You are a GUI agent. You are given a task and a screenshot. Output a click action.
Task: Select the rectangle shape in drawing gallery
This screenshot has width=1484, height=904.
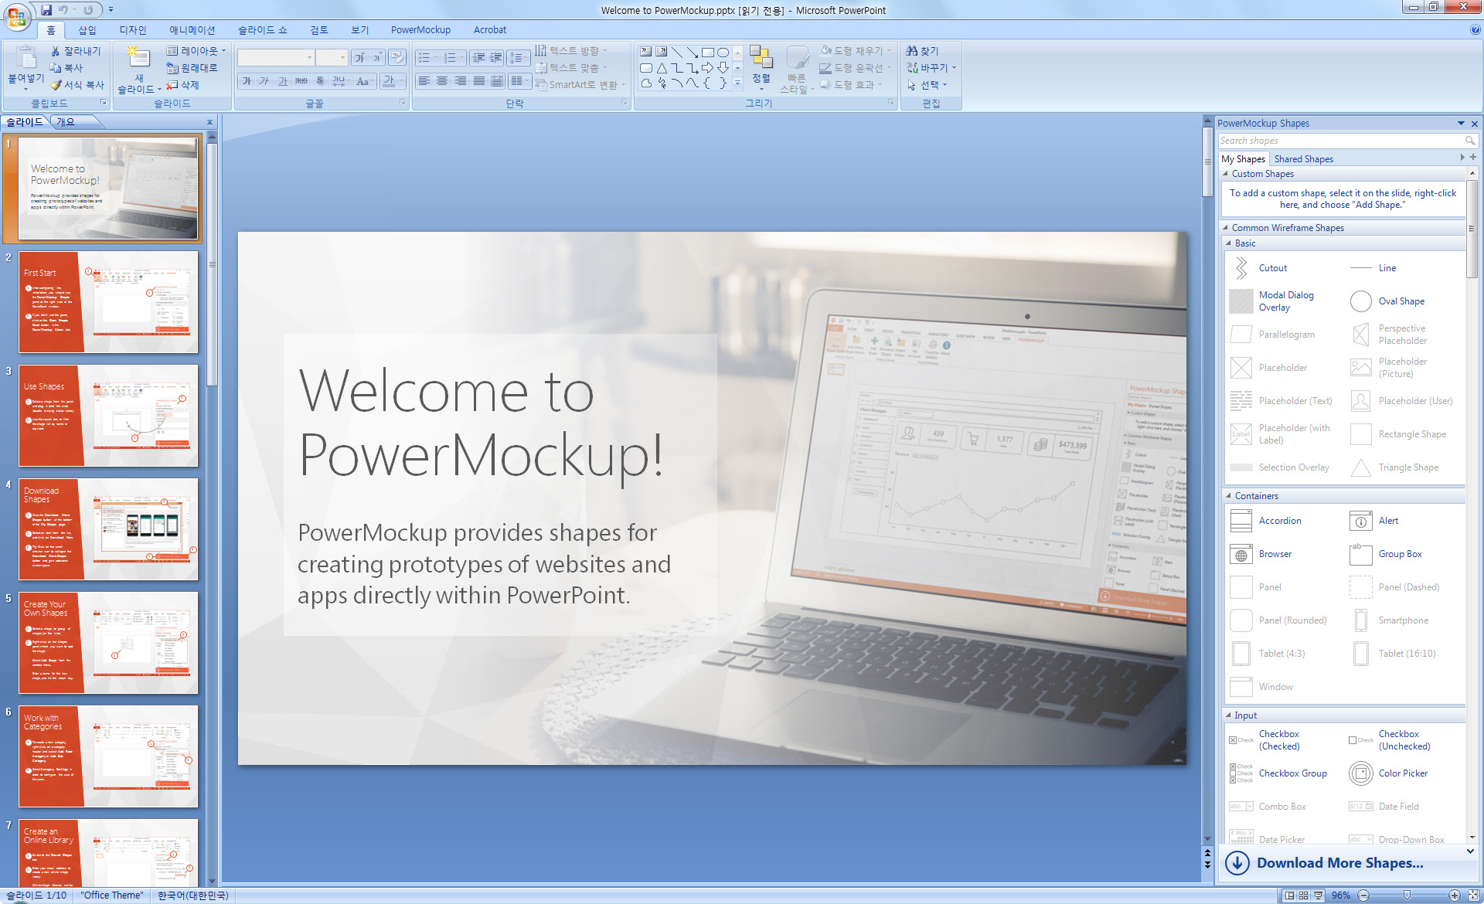(x=707, y=53)
